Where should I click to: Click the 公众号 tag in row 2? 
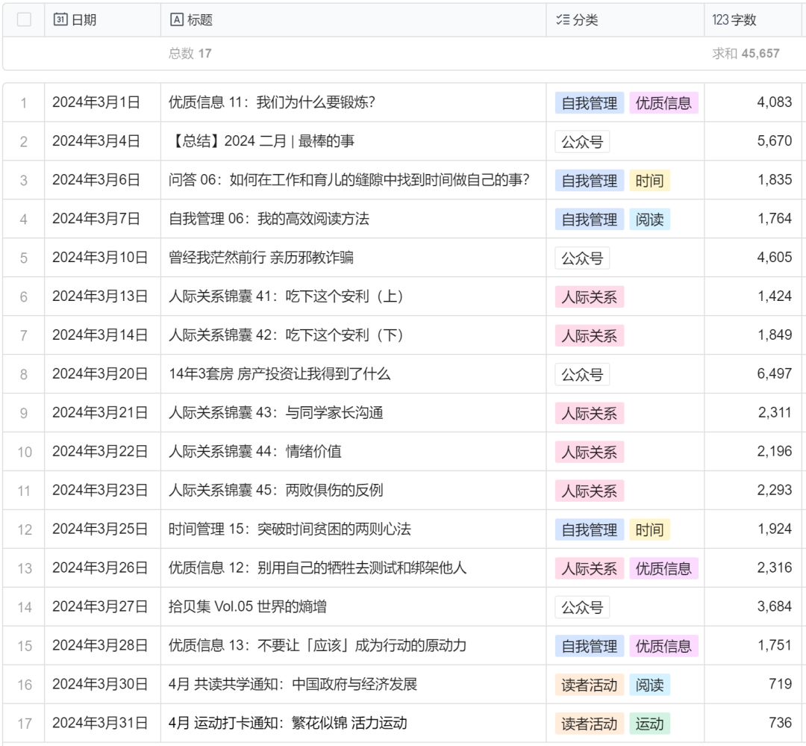pyautogui.click(x=582, y=142)
